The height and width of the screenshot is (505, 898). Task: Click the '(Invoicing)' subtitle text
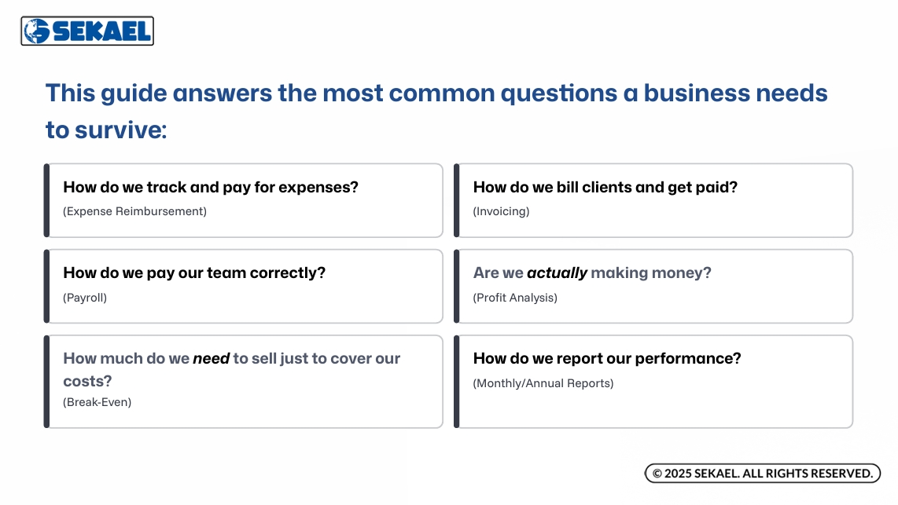[x=501, y=212]
